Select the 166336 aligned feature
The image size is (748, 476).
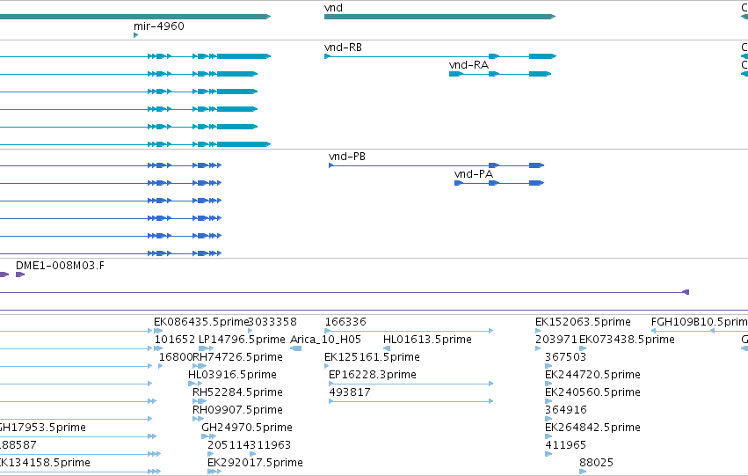click(x=409, y=330)
